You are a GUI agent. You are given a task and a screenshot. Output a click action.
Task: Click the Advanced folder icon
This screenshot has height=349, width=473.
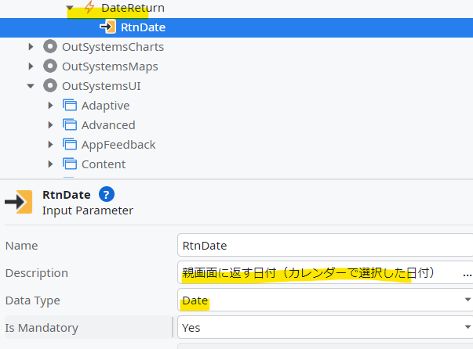tap(70, 125)
